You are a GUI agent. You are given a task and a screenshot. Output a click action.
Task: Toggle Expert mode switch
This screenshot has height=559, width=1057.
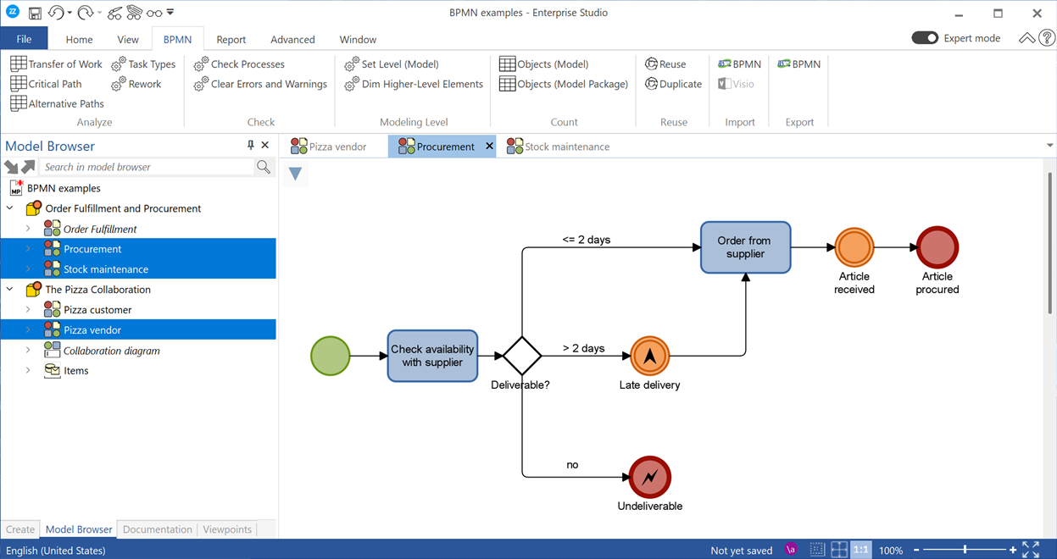925,38
